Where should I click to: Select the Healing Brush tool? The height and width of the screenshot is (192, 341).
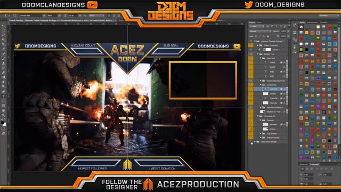[x=3, y=54]
